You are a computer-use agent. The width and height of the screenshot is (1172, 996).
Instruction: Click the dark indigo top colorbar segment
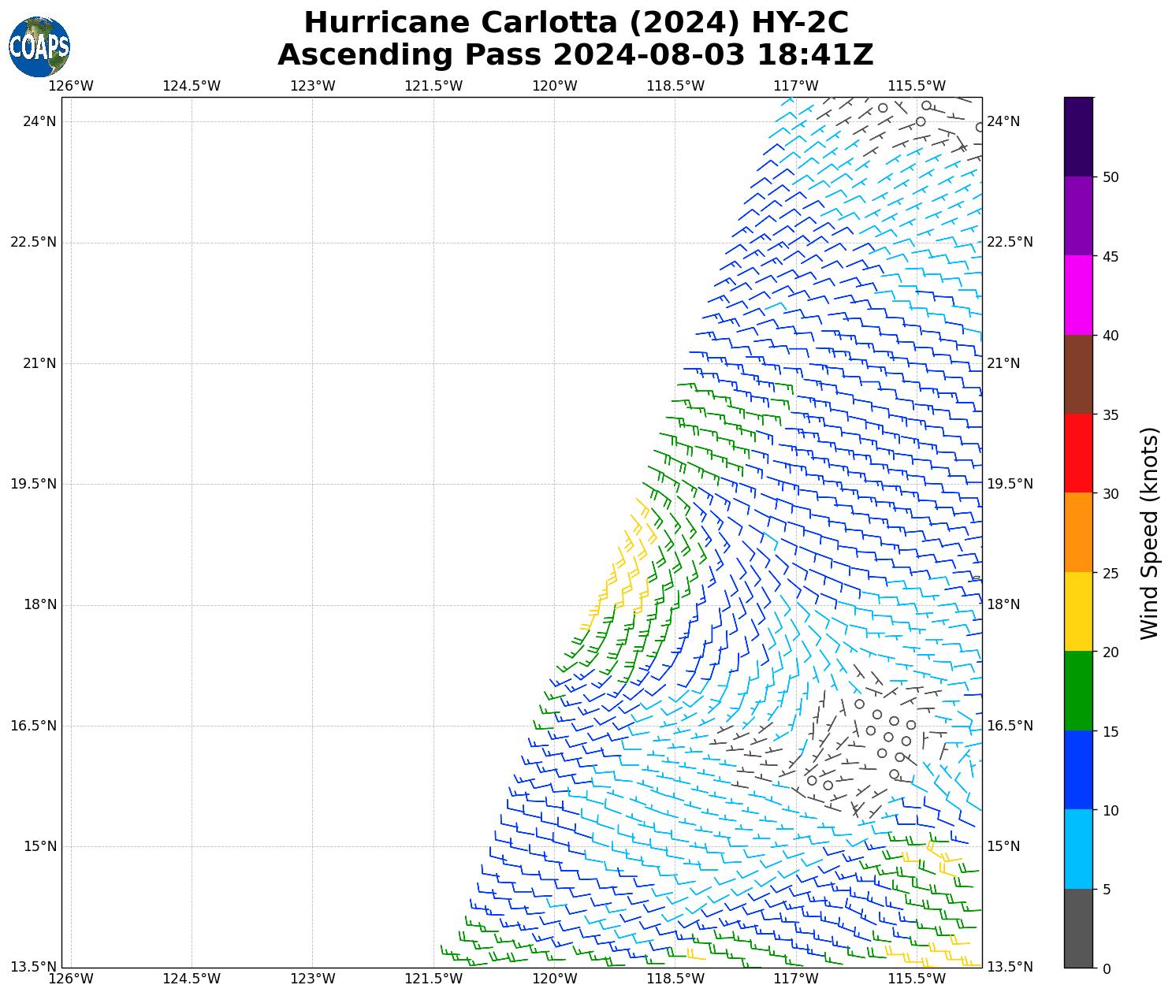pyautogui.click(x=1077, y=136)
